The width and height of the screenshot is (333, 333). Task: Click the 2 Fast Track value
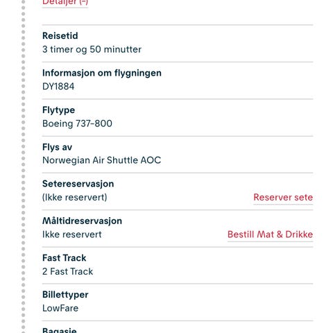67,271
